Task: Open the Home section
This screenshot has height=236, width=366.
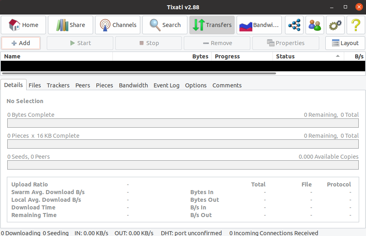Action: (x=23, y=25)
